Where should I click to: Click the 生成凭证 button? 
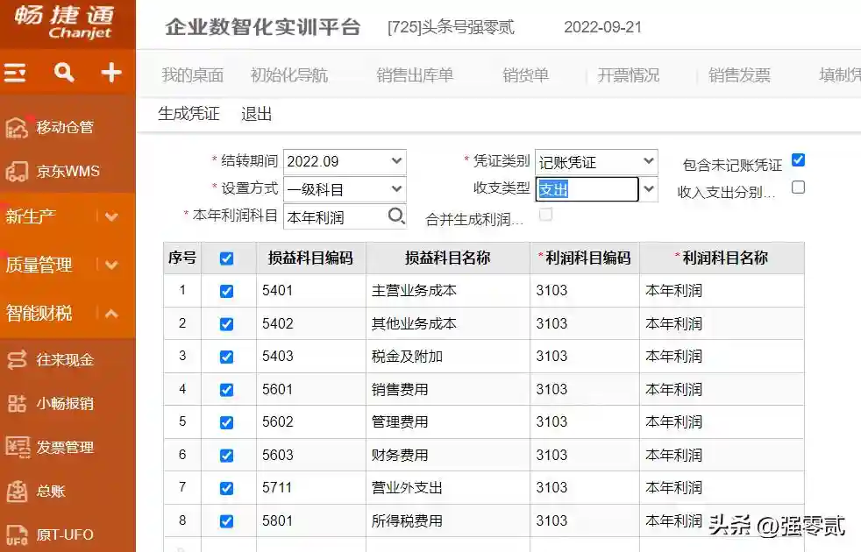click(x=189, y=114)
